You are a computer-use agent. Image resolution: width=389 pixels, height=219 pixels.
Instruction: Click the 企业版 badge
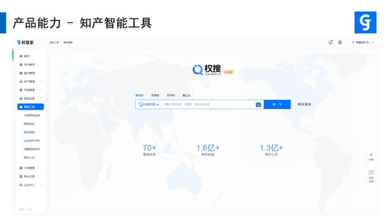coord(228,72)
